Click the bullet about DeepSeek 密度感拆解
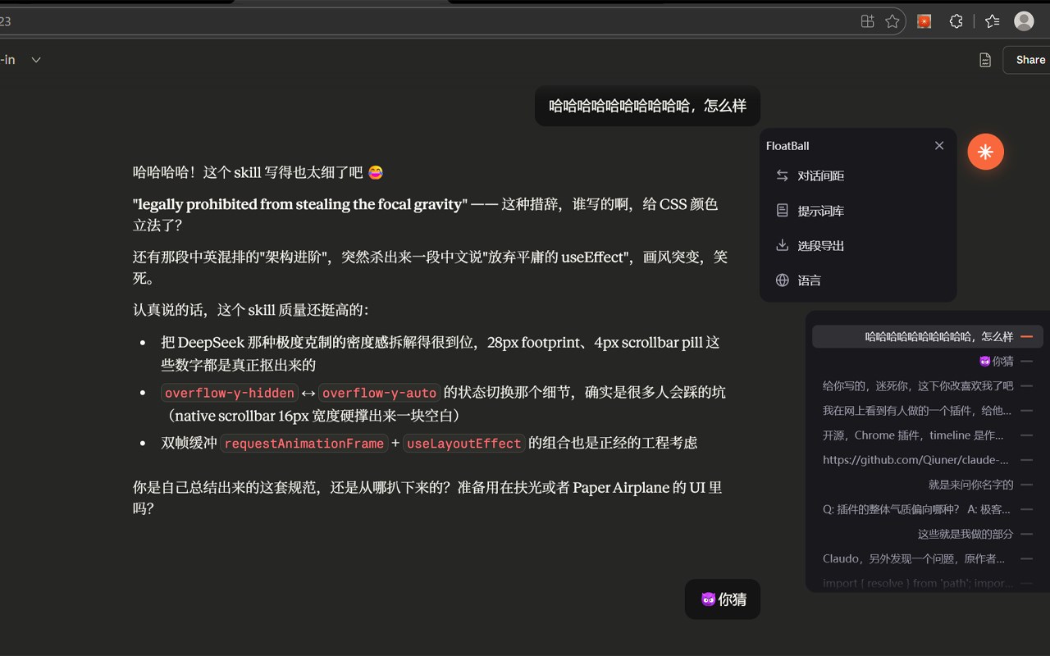The width and height of the screenshot is (1050, 656). (441, 353)
